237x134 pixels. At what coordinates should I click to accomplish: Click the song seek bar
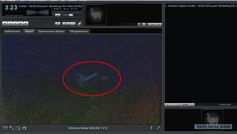(42, 19)
